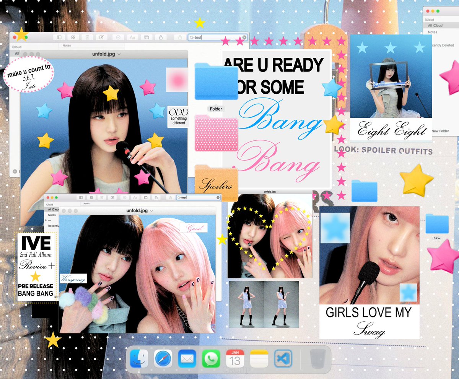Open the large blue folder labeled Folder

click(216, 81)
